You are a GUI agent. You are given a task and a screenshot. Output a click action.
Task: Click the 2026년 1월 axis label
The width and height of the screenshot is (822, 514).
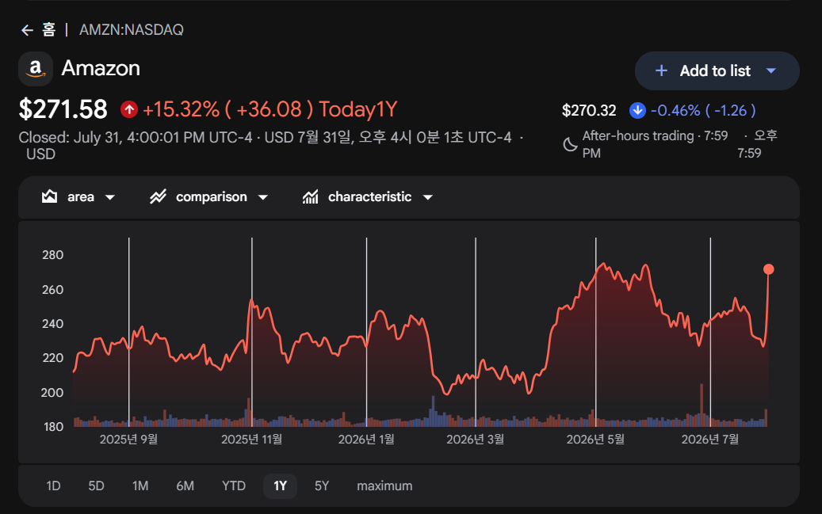click(x=366, y=439)
